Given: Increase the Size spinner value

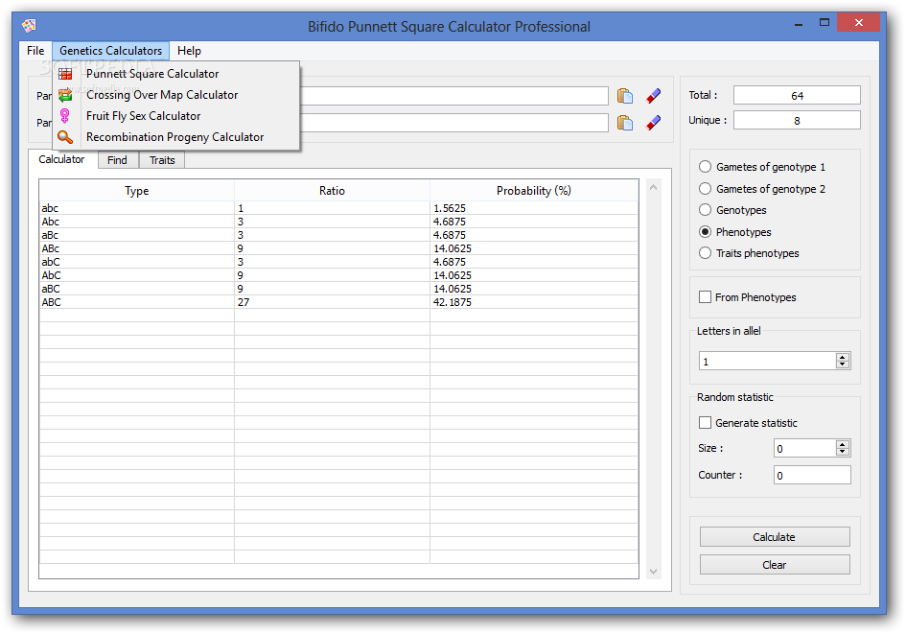Looking at the screenshot, I should coord(843,444).
